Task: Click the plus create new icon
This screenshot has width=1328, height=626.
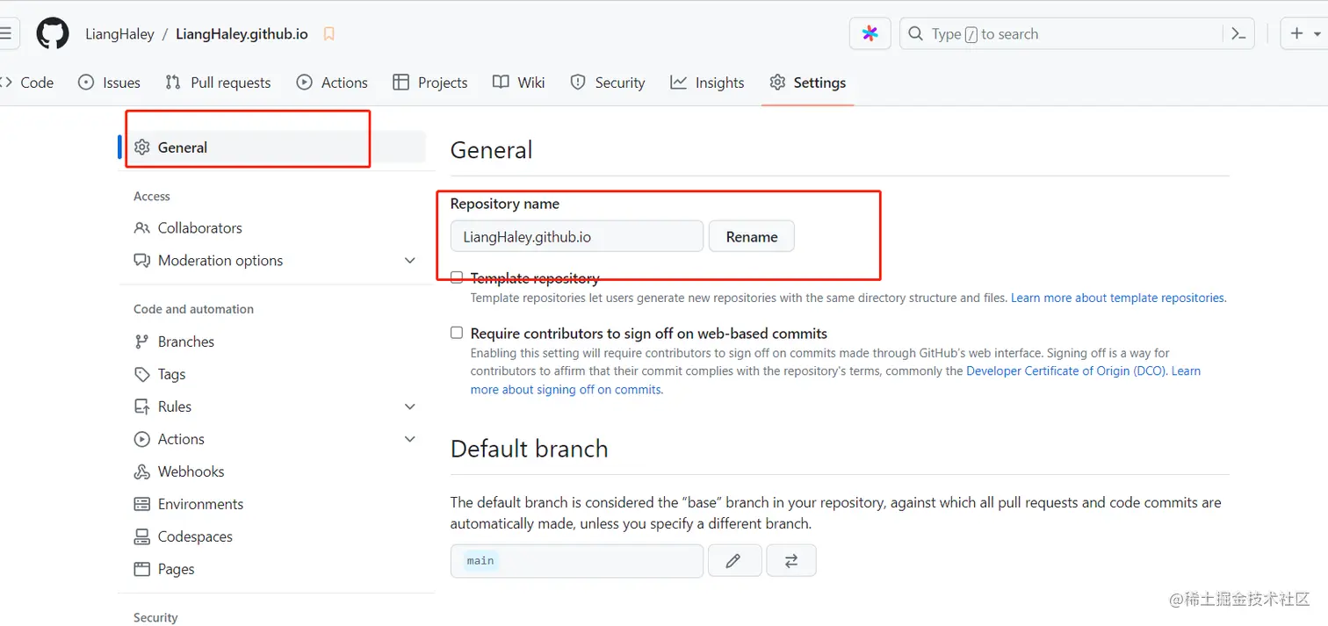Action: tap(1297, 34)
